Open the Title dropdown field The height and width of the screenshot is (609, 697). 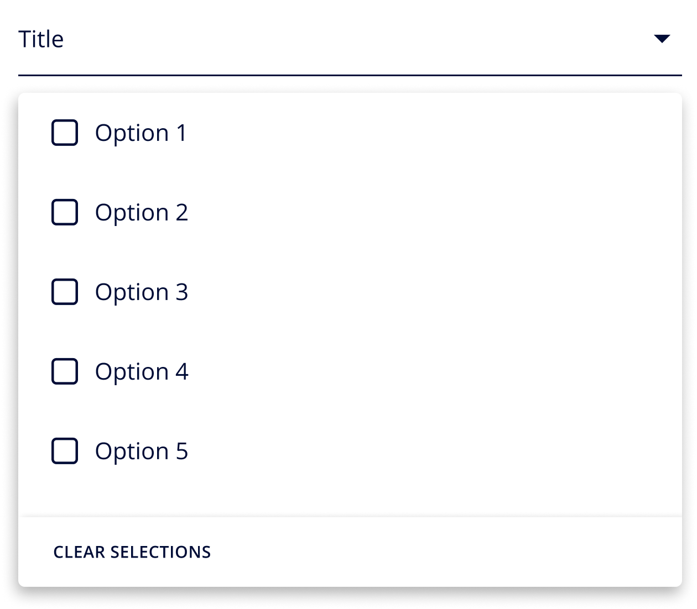[350, 39]
